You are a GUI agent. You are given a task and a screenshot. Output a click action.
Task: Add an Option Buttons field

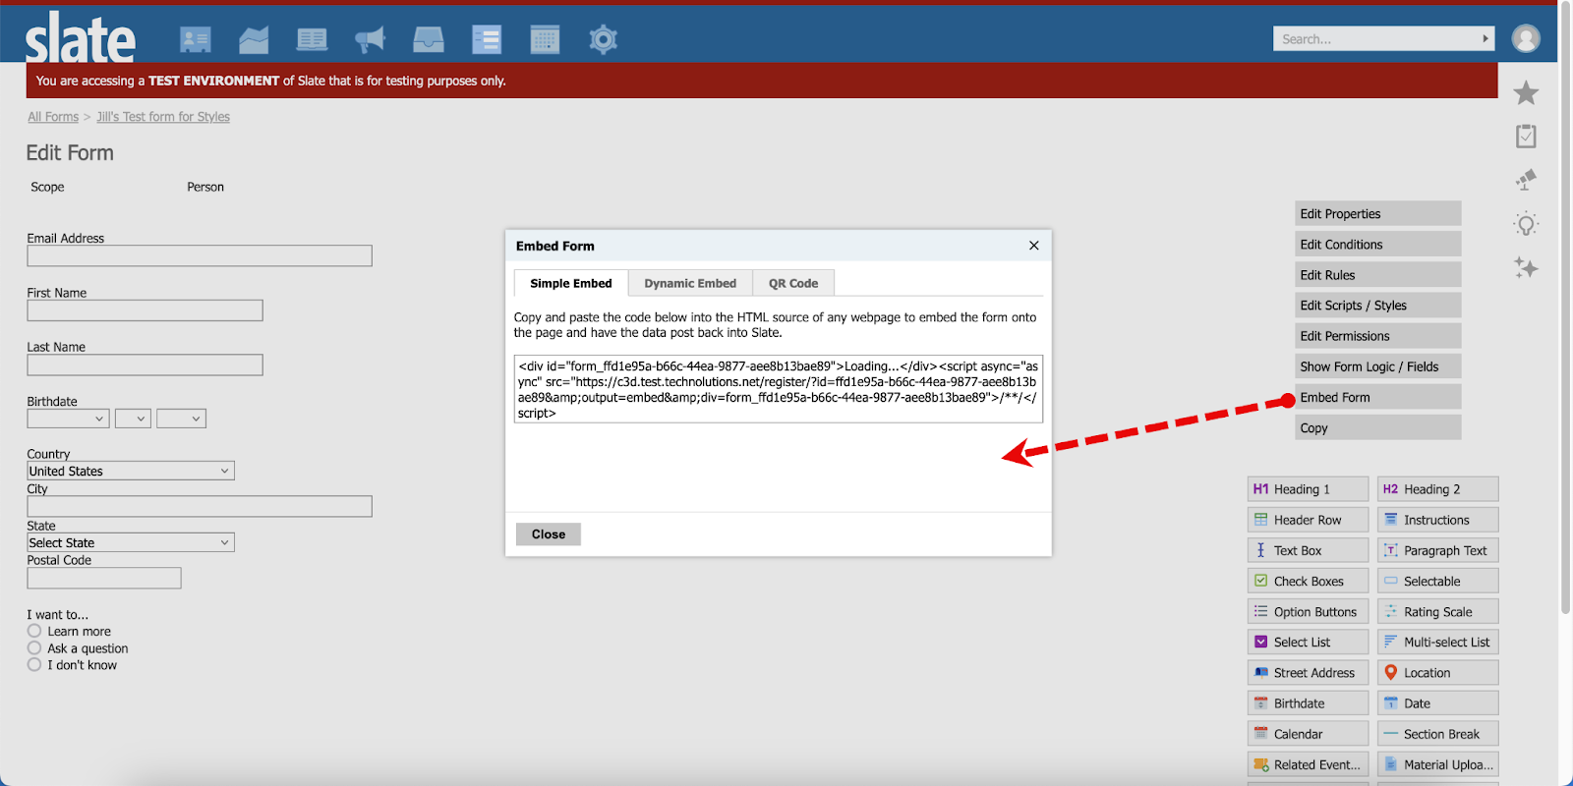click(x=1308, y=611)
